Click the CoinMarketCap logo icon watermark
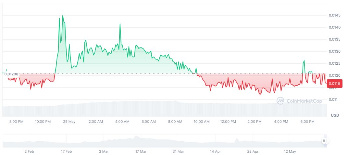 pos(280,101)
